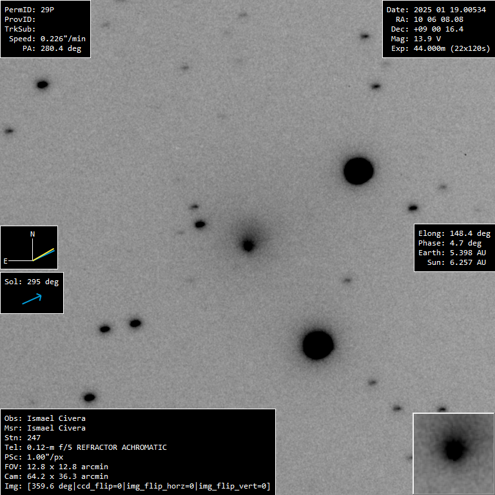
Task: Click the PermID: 29P text
Action: (x=30, y=10)
